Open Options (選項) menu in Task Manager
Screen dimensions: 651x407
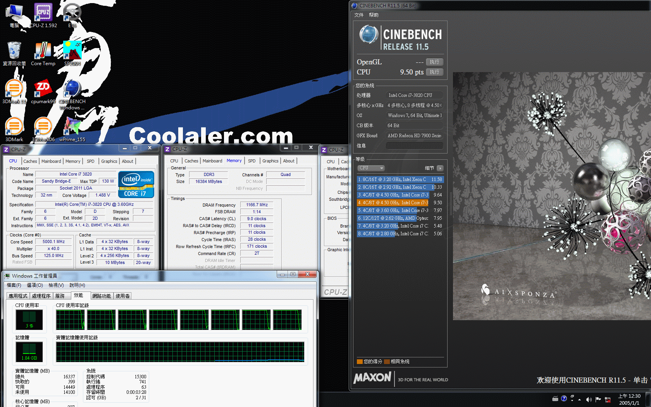point(35,285)
